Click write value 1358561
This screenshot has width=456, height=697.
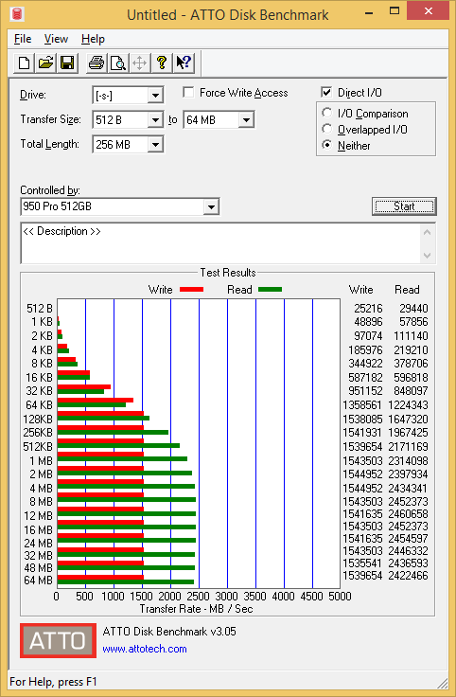362,405
